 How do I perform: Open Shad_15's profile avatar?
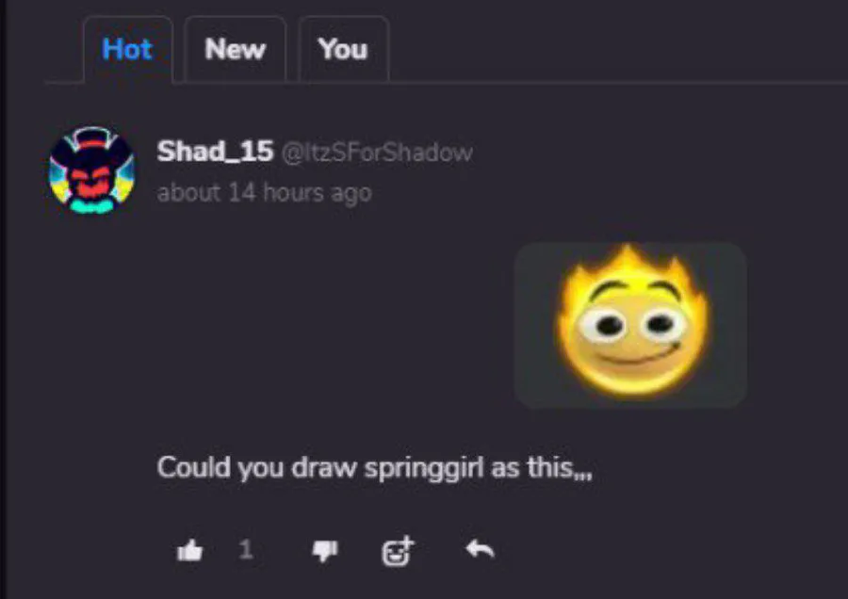pyautogui.click(x=92, y=170)
